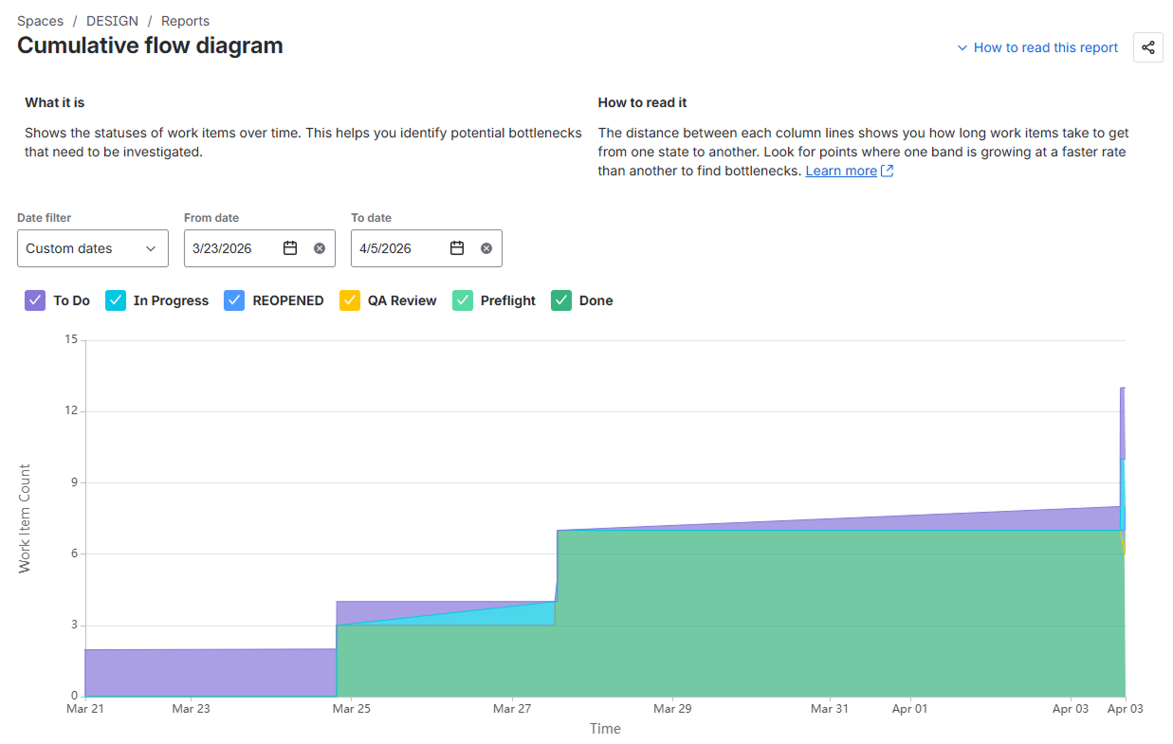
Task: Click the Work Item Count axis title
Action: 25,518
